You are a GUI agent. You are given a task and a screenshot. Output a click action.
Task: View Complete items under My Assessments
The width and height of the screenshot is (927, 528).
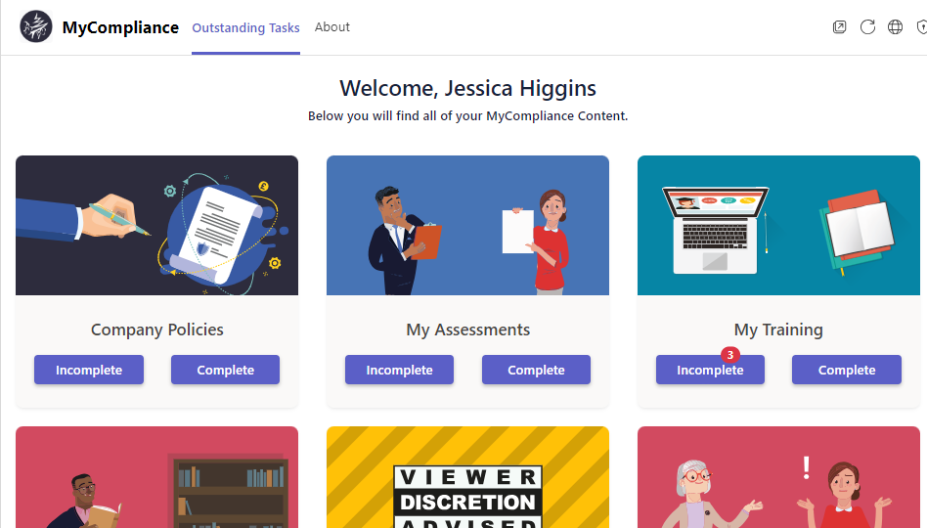536,370
